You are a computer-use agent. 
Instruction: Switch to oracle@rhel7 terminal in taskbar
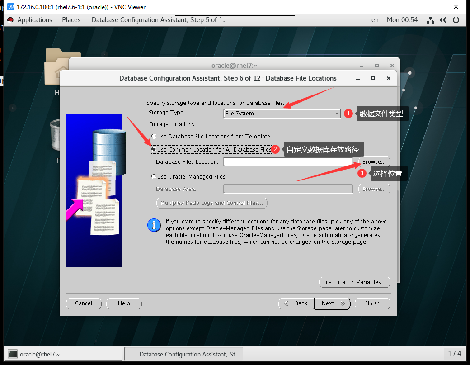coord(63,354)
